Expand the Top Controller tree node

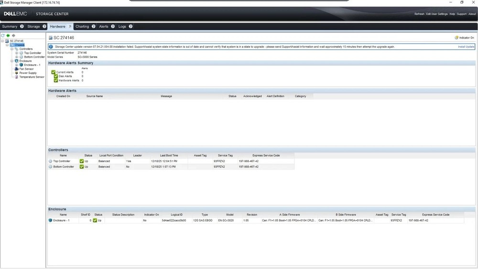pos(17,53)
